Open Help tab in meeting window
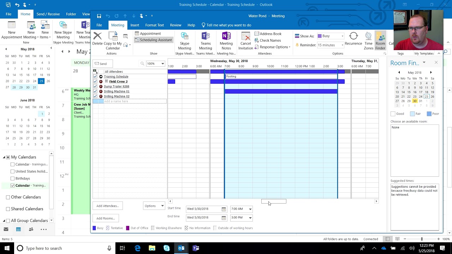Image resolution: width=452 pixels, height=254 pixels. pyautogui.click(x=191, y=25)
